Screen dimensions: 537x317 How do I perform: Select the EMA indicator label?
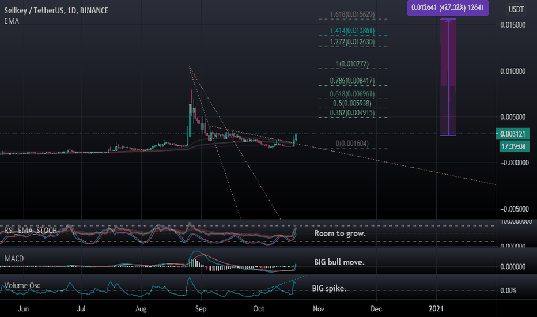click(12, 21)
